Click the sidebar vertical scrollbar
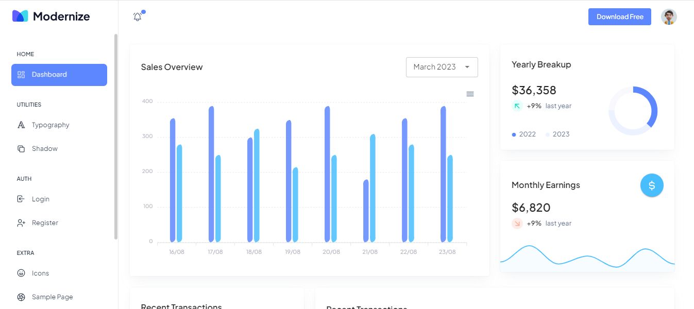The height and width of the screenshot is (309, 694). pos(116,136)
